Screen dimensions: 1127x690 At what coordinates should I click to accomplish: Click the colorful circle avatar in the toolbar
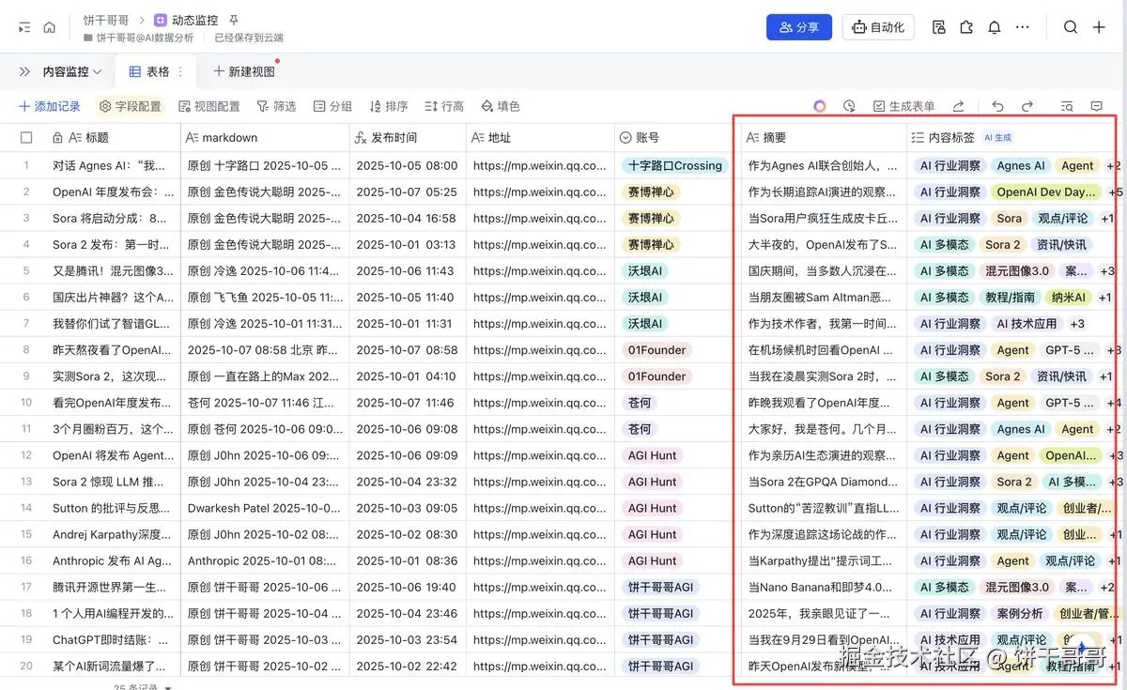click(x=820, y=106)
